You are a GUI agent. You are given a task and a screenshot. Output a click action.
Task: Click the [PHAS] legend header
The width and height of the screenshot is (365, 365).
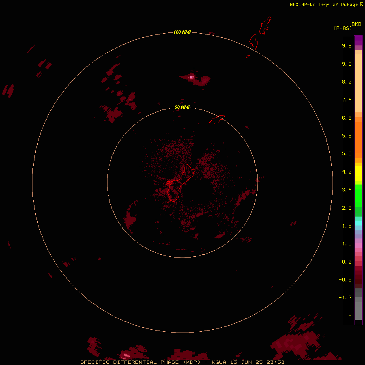[343, 28]
